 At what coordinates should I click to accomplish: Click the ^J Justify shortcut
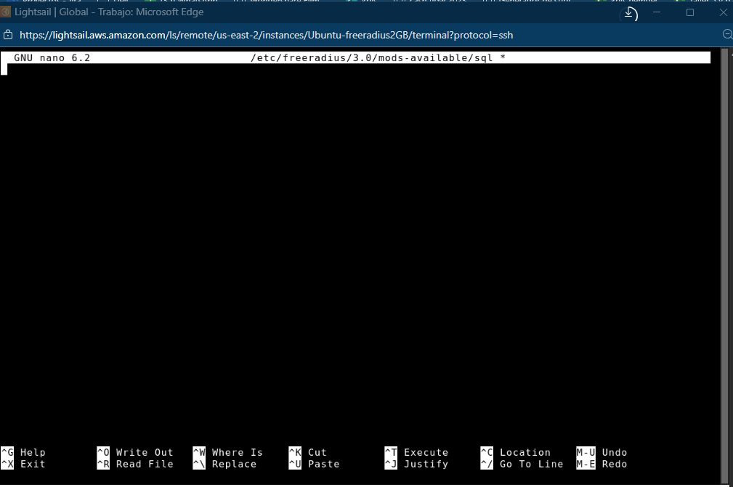pyautogui.click(x=416, y=464)
